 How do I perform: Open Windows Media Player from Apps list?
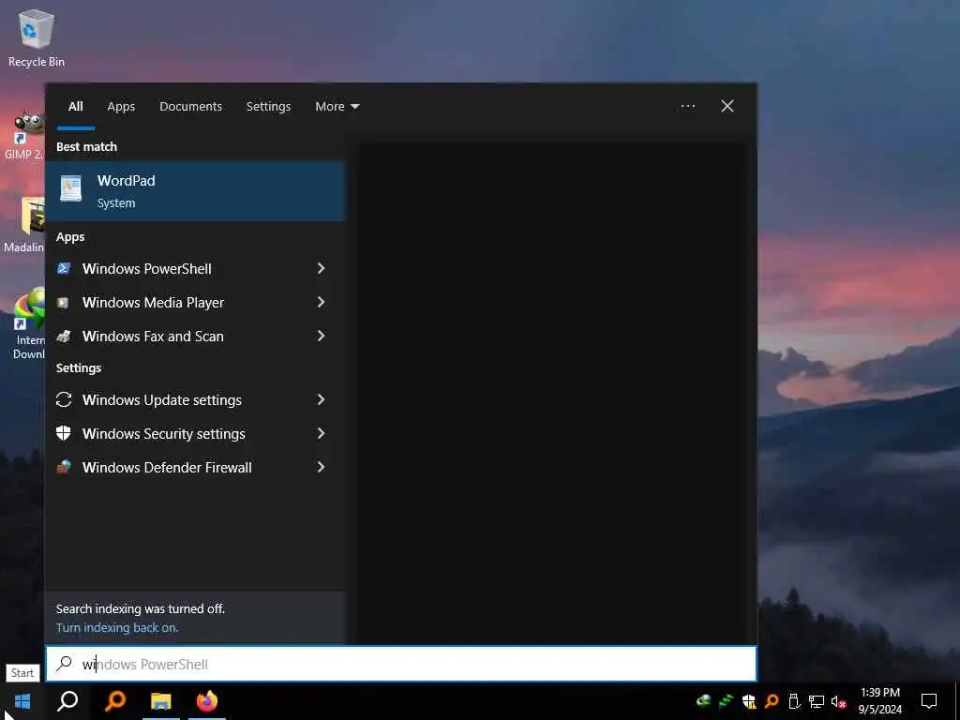click(195, 302)
